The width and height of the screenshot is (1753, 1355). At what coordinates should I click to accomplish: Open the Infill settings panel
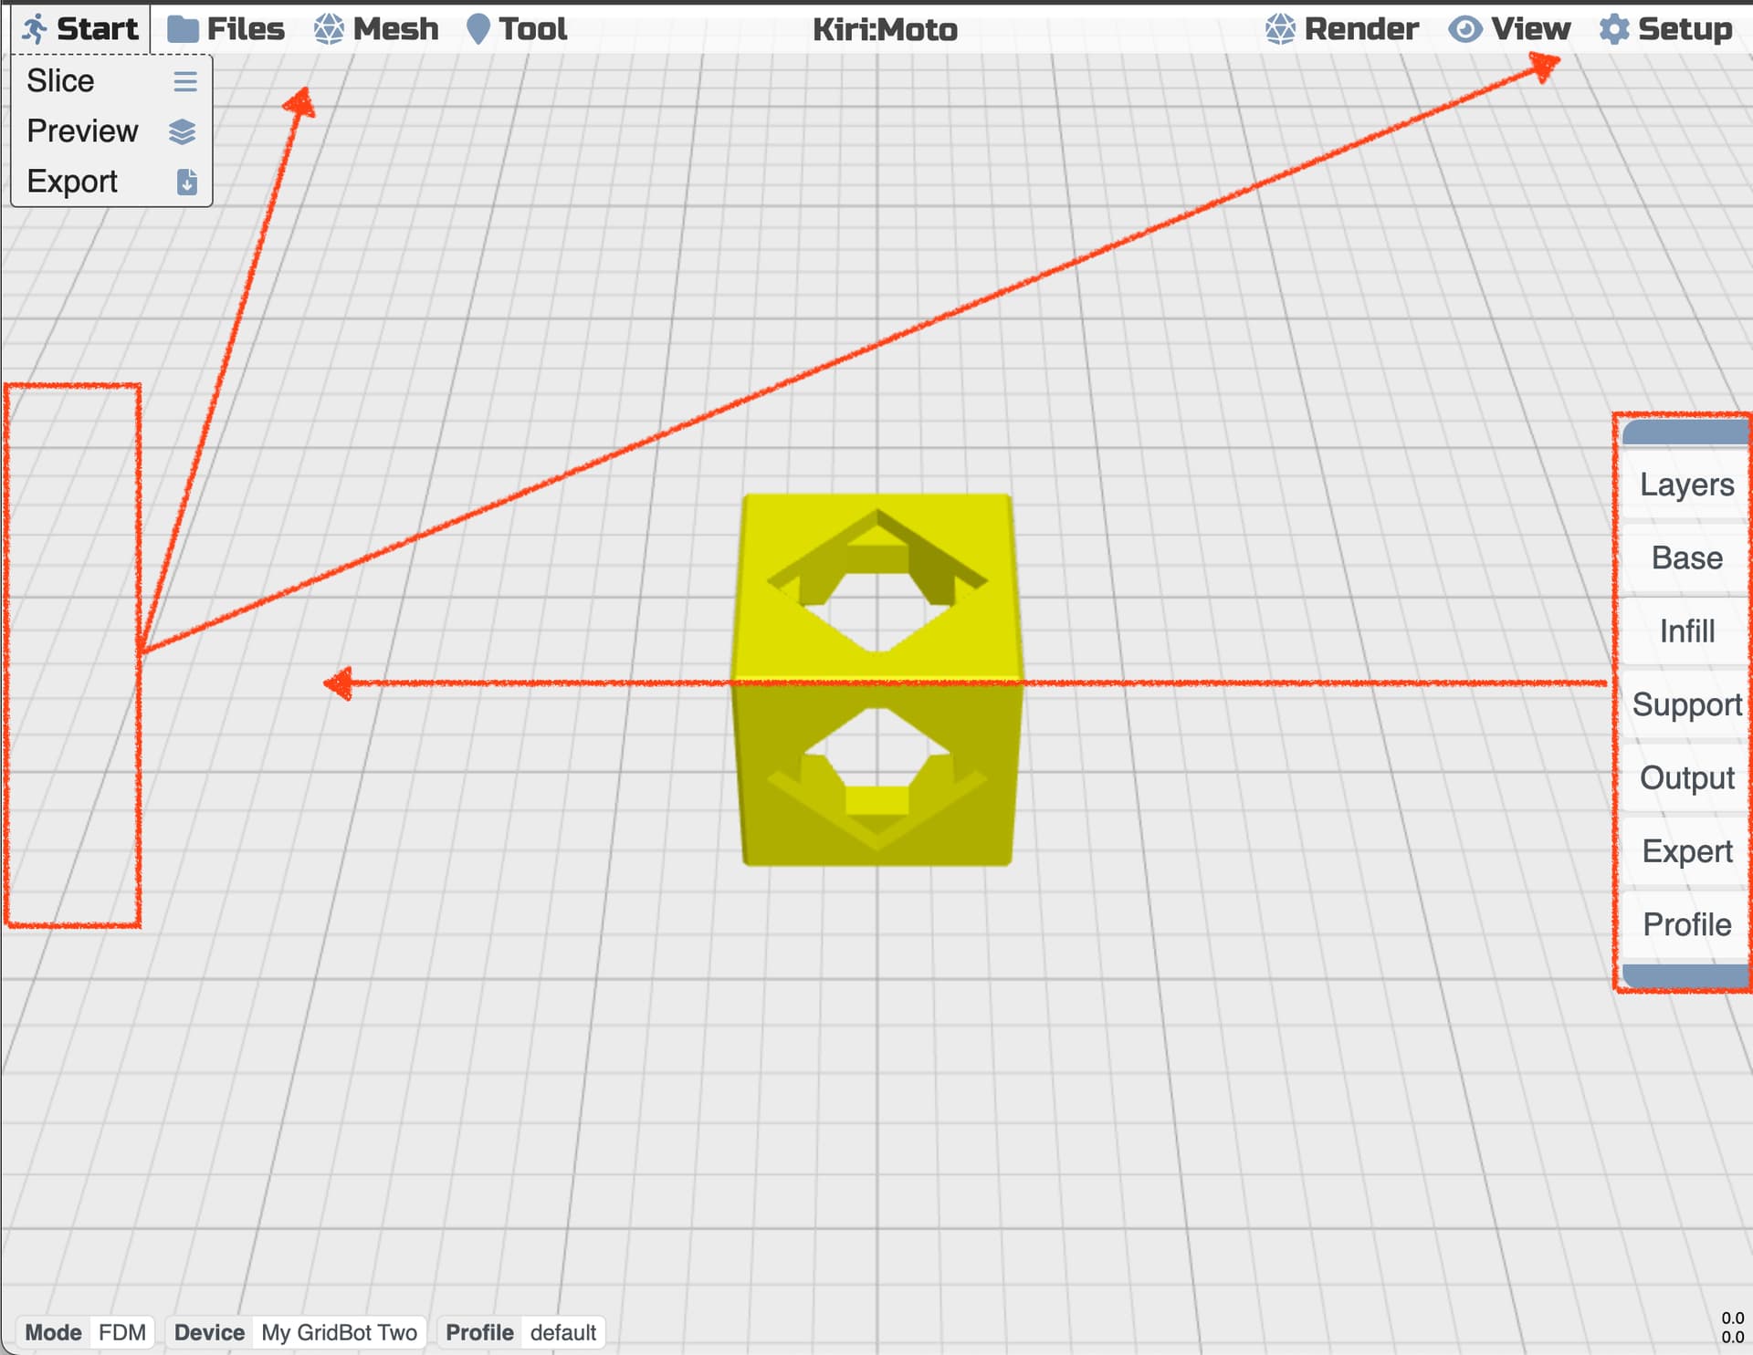pos(1685,631)
